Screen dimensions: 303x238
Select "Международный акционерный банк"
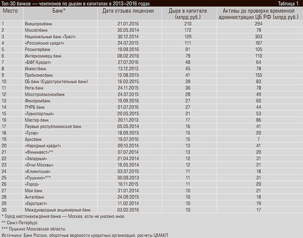[x=58, y=210]
